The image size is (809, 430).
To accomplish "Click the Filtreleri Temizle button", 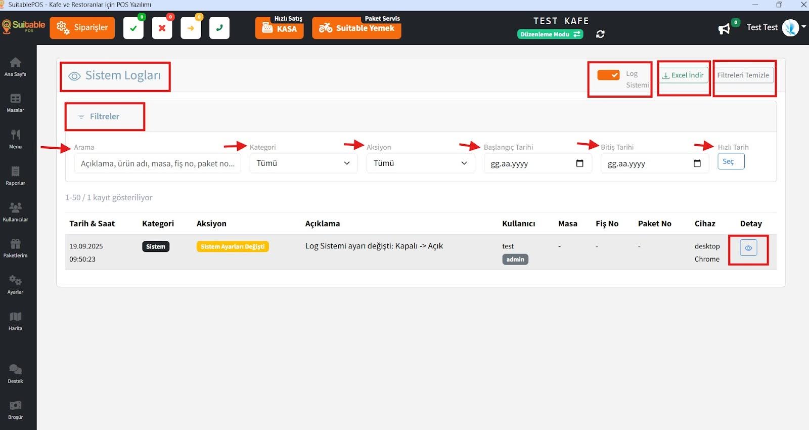I will [743, 75].
